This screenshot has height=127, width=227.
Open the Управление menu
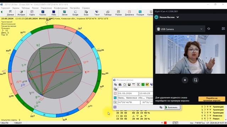(46, 8)
